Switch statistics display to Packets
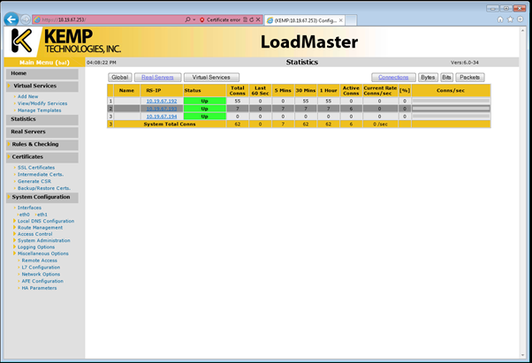The image size is (532, 363). pos(469,78)
